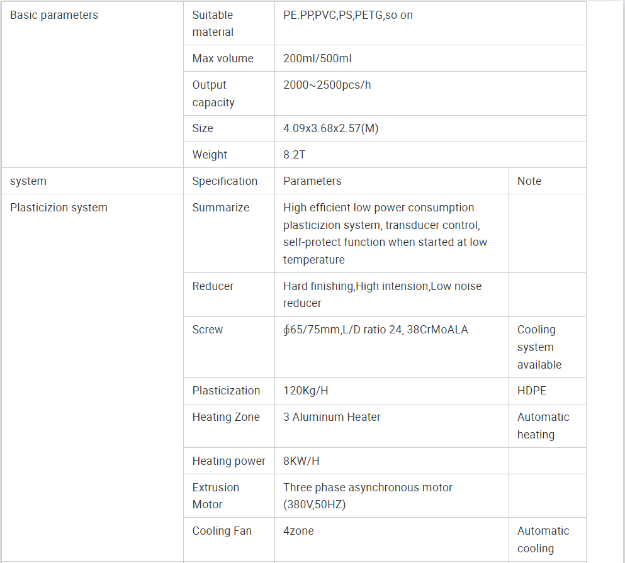Viewport: 625px width, 563px height.
Task: Select the "2000~2500pcs/h" value
Action: (327, 85)
